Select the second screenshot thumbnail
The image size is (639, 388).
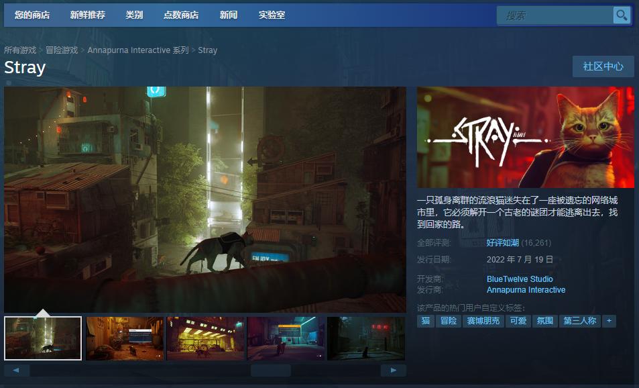click(x=124, y=338)
